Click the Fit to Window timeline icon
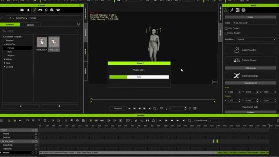This screenshot has height=157, width=279. pos(147,121)
